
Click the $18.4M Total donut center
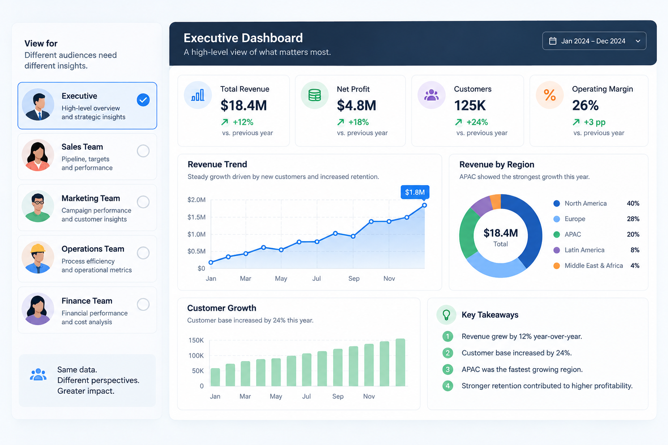tap(501, 237)
